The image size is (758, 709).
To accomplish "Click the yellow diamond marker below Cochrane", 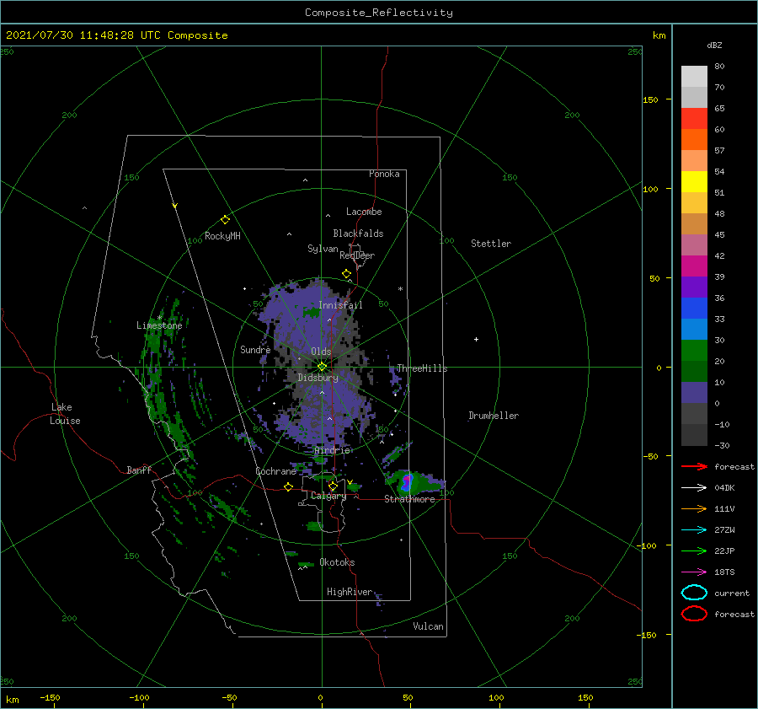I will [x=289, y=486].
